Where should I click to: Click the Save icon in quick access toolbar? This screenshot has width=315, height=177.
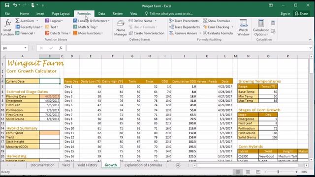7,5
